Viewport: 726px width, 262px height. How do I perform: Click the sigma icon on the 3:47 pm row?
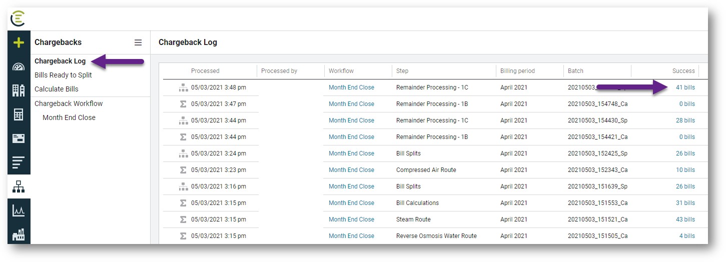click(183, 104)
